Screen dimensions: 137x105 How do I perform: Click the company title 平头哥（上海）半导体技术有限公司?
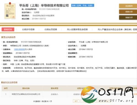coord(44,5)
